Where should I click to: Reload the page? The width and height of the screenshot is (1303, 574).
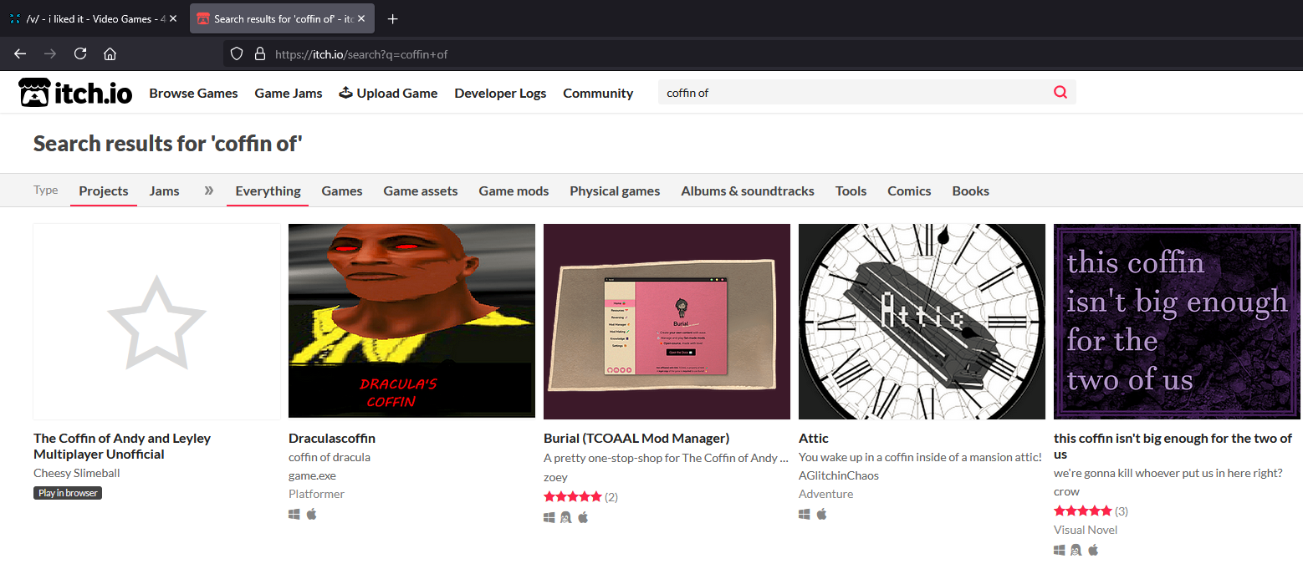click(x=80, y=53)
